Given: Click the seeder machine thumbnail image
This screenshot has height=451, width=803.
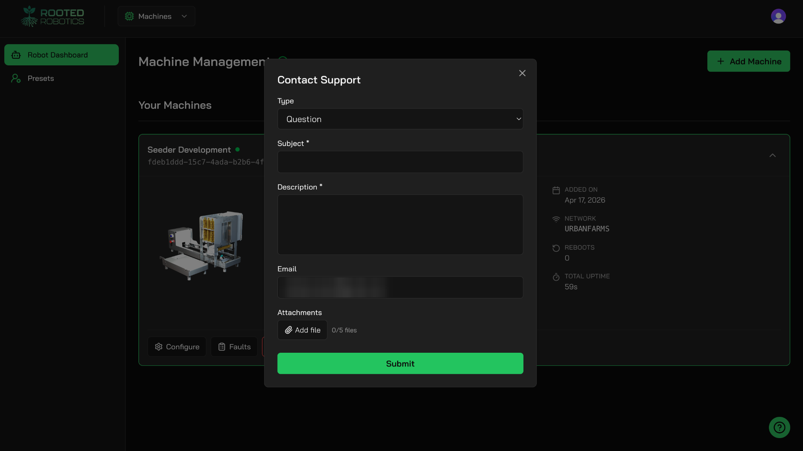Looking at the screenshot, I should click(202, 245).
